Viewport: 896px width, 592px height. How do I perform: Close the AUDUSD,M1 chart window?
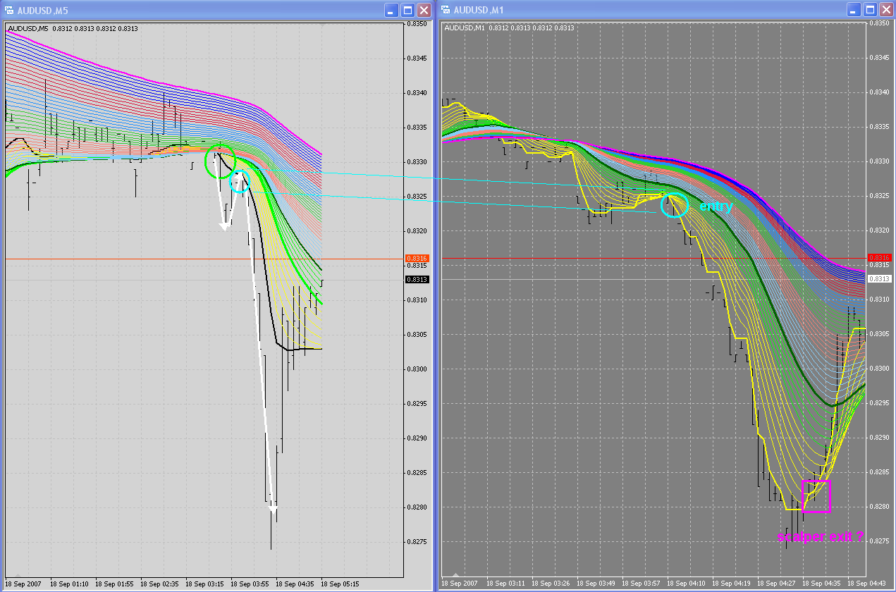coord(885,10)
